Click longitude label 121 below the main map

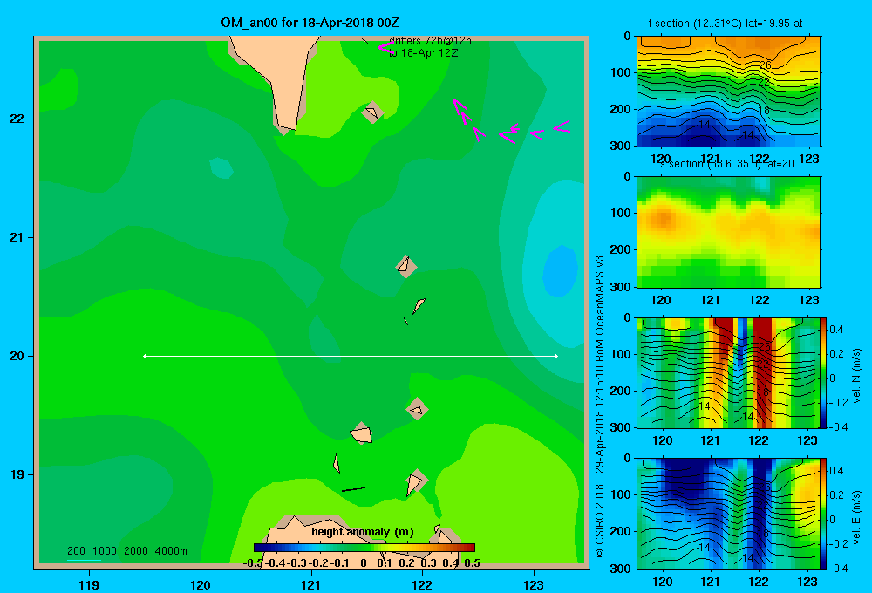(x=311, y=584)
